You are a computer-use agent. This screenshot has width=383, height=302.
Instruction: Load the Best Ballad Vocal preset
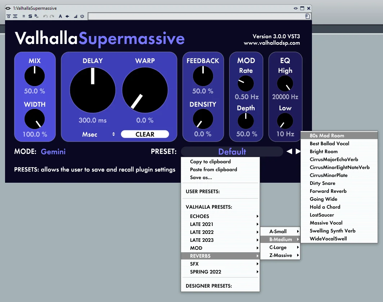pyautogui.click(x=339, y=143)
